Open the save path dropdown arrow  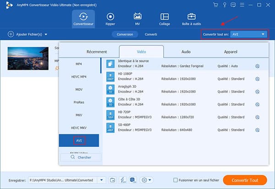pos(101,180)
